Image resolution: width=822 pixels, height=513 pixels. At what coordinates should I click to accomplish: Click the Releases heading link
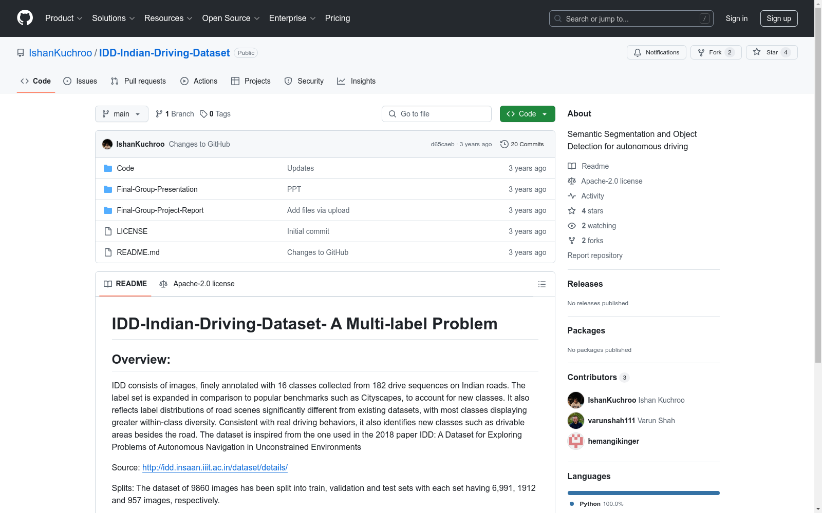(x=585, y=284)
